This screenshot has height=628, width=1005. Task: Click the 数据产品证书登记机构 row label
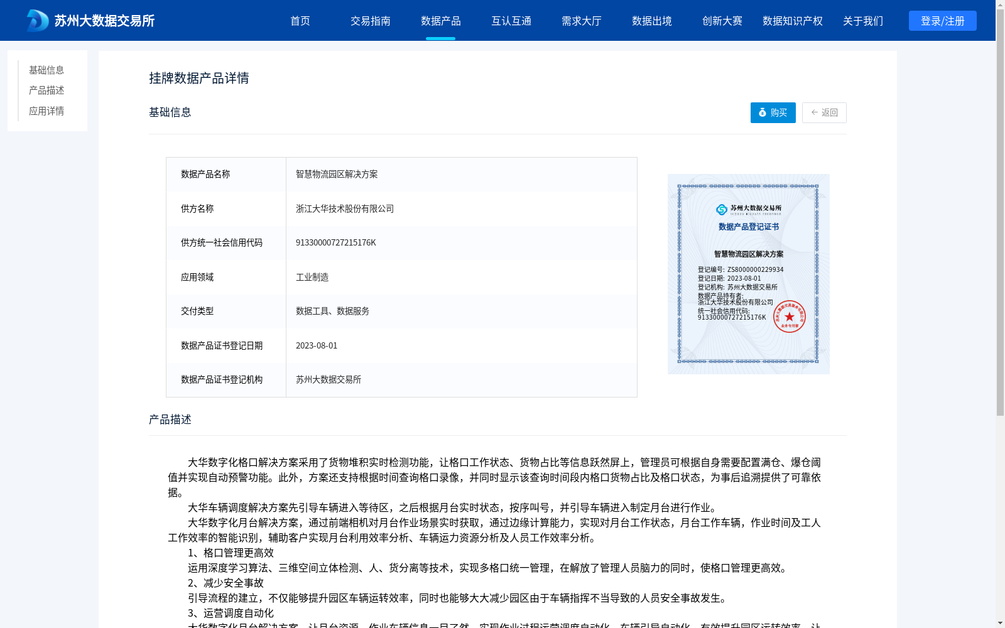[222, 380]
